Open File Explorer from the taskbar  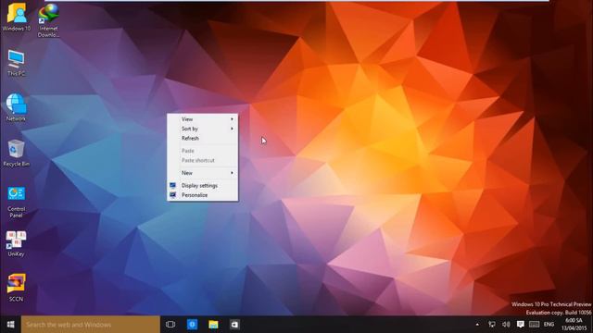click(213, 325)
